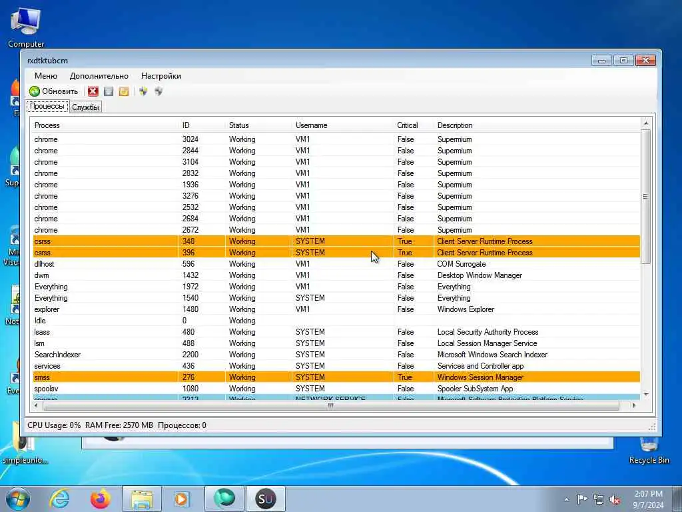Open the Recycle Bin desktop icon
Viewport: 682px width, 512px height.
(x=649, y=450)
